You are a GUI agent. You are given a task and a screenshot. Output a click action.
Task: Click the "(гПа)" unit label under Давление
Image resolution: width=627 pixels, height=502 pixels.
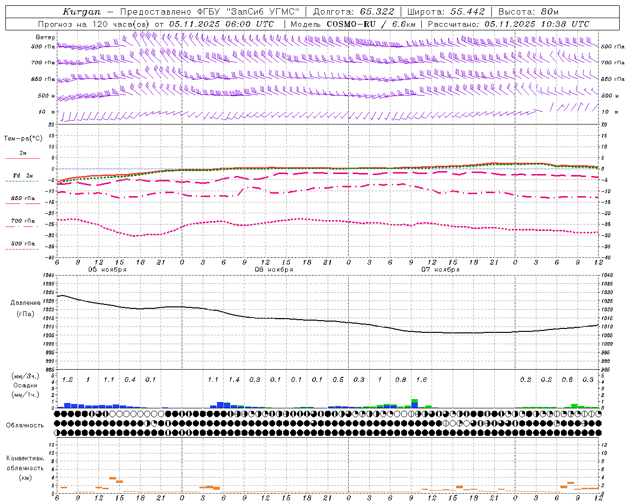25,314
